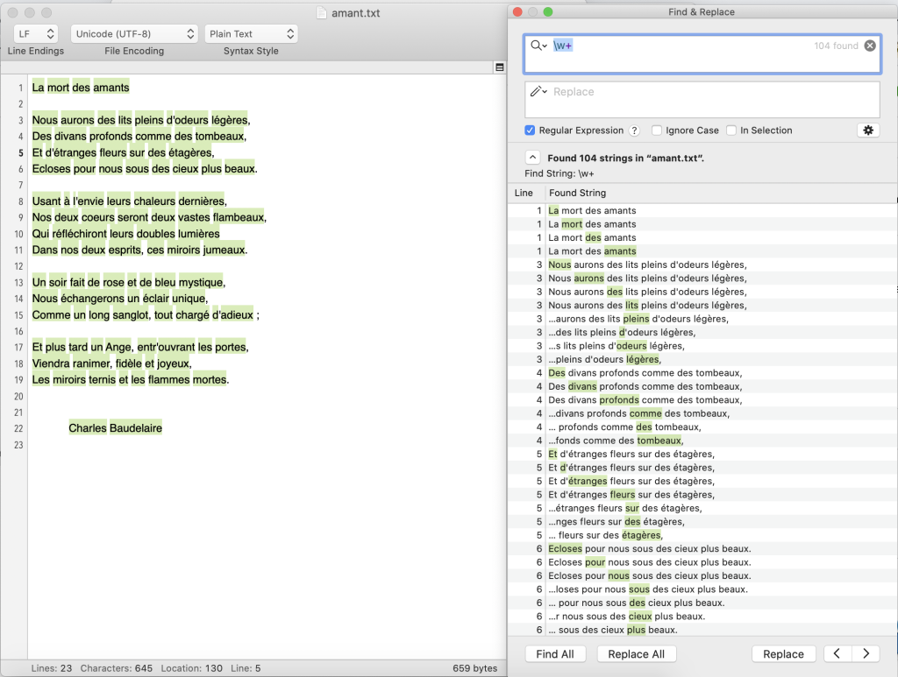This screenshot has height=677, width=898.
Task: Select result row highlighting 'tombeaux' on line 4
Action: click(702, 441)
